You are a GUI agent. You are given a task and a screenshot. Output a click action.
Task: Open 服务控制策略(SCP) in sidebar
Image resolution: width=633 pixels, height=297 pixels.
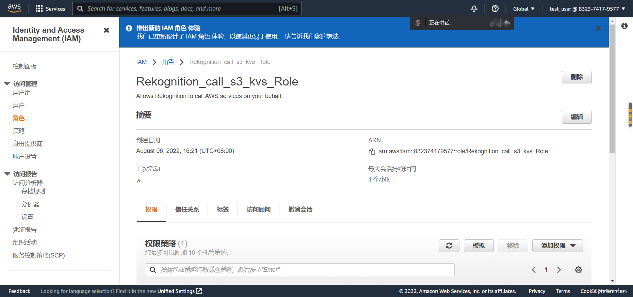(39, 255)
